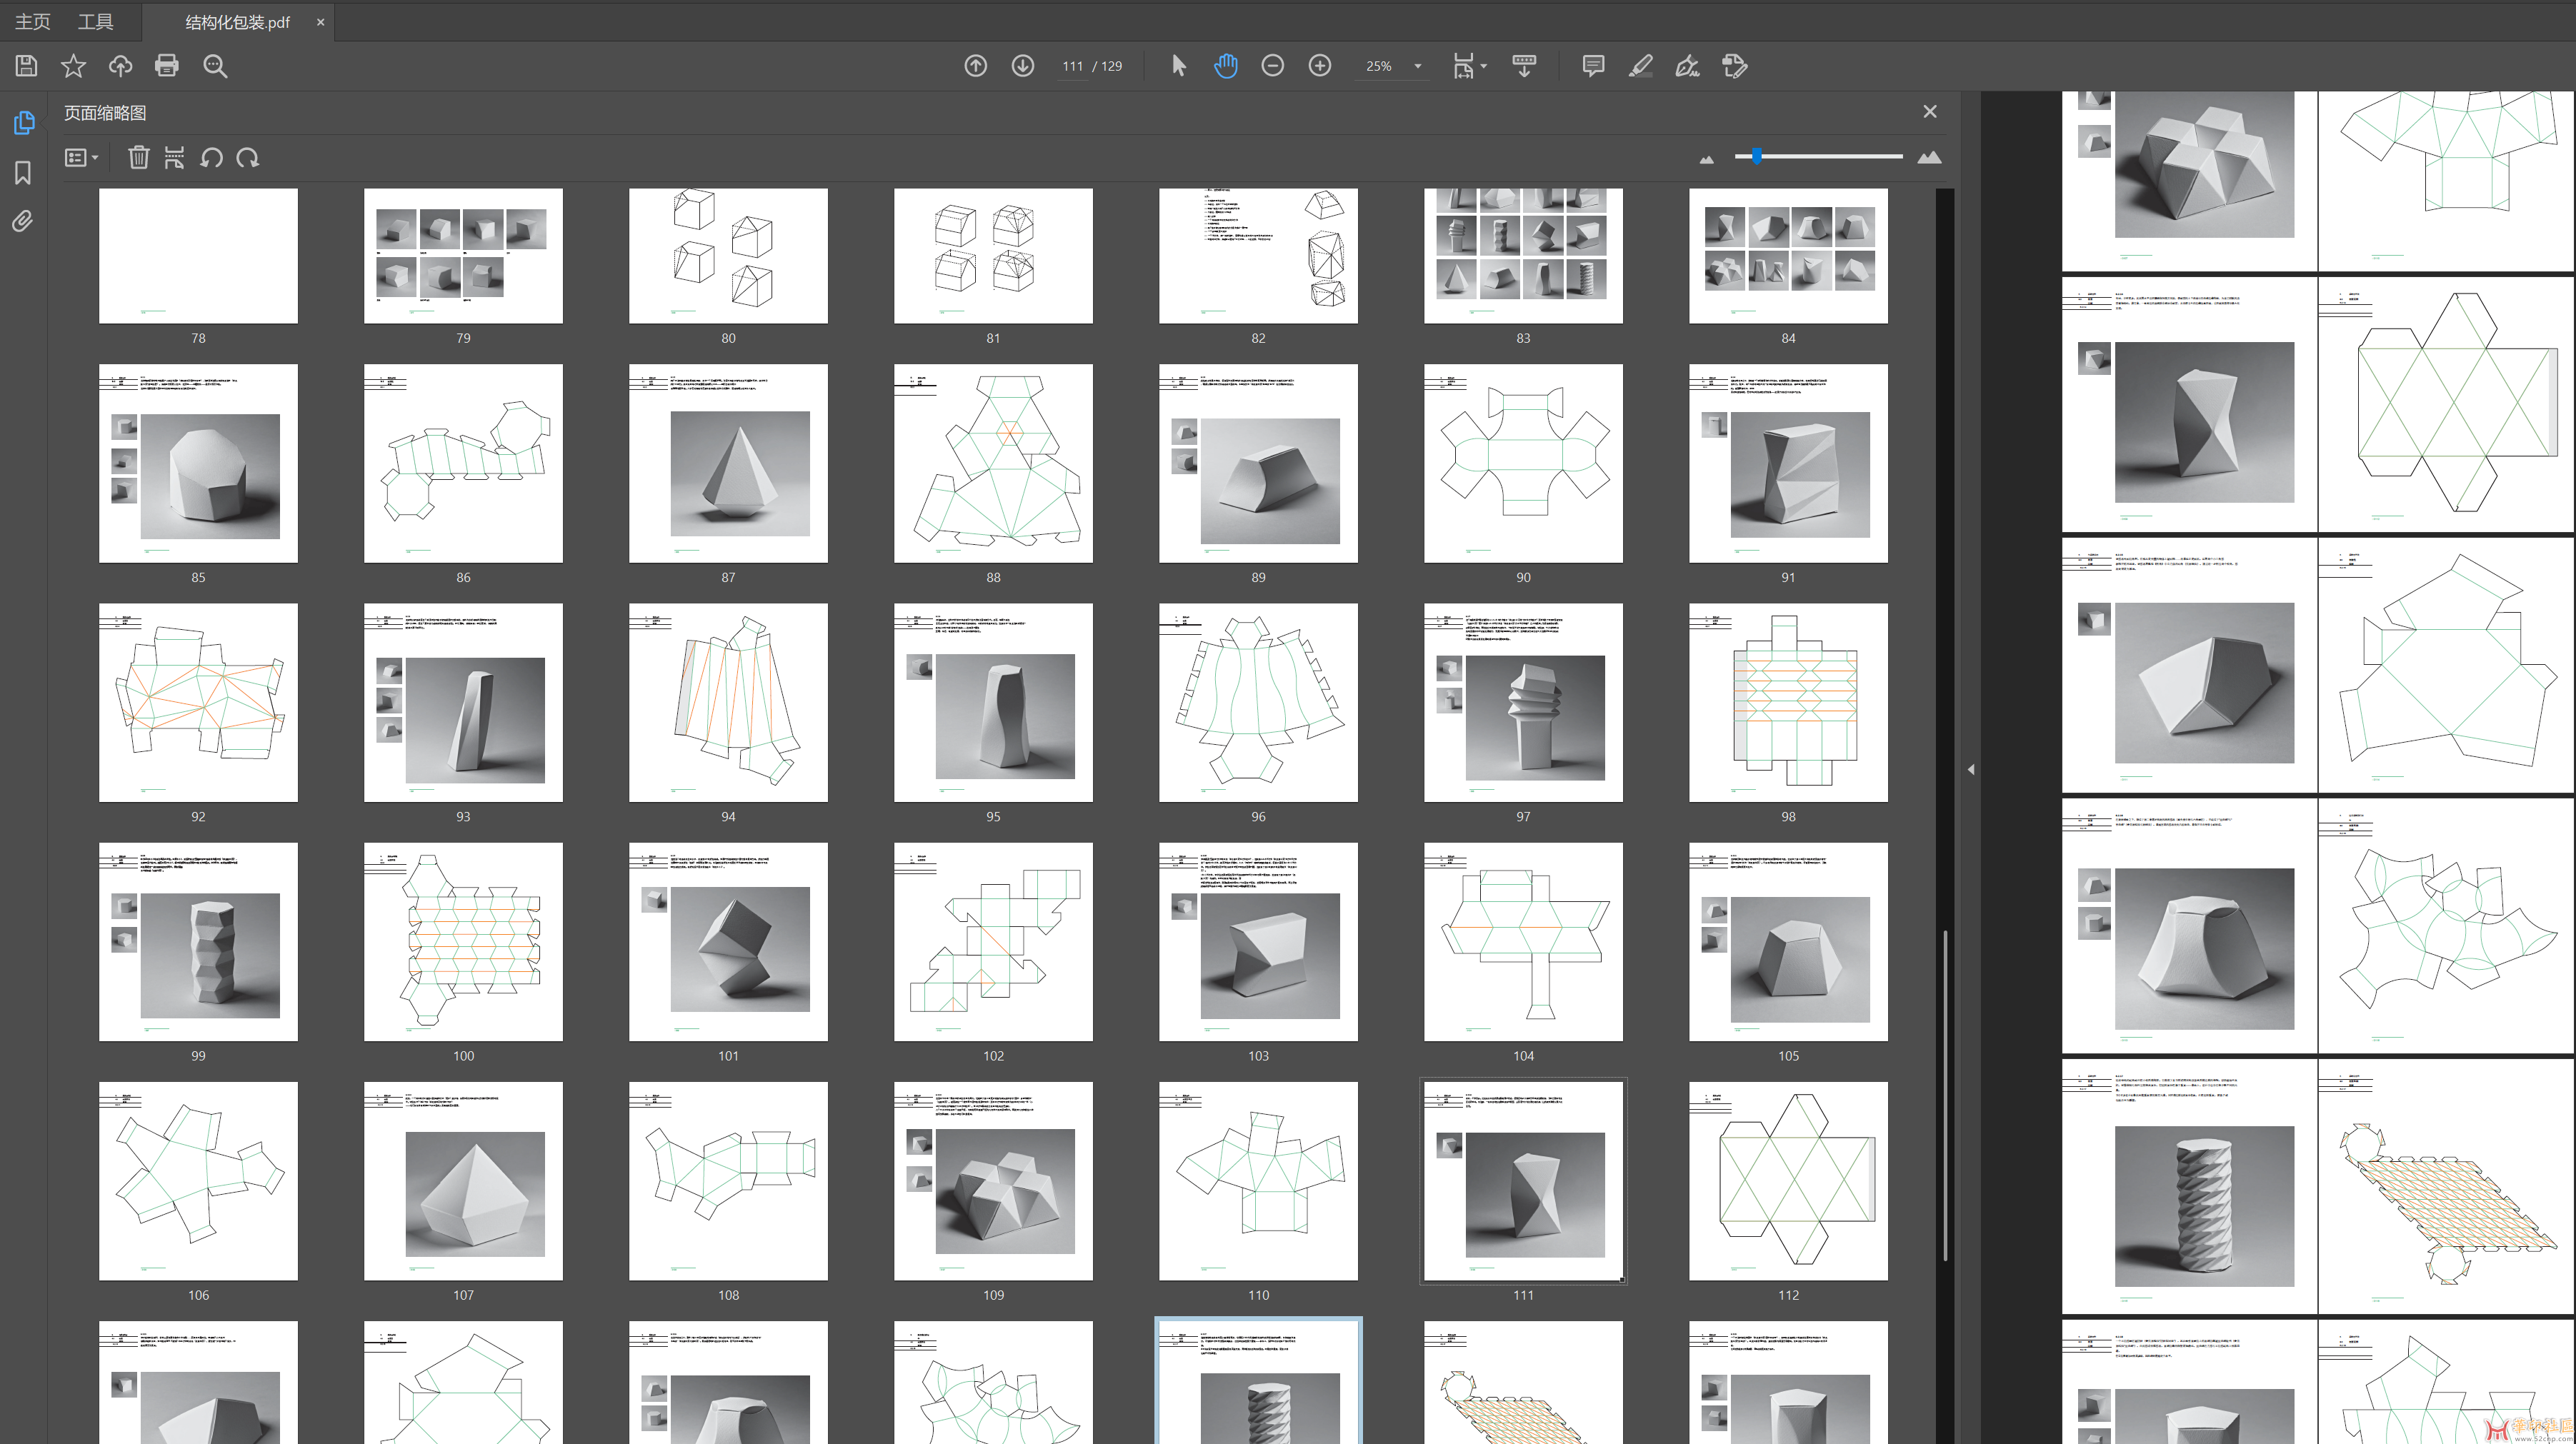Viewport: 2576px width, 1444px height.
Task: Select page 88 thumbnail
Action: [x=993, y=463]
